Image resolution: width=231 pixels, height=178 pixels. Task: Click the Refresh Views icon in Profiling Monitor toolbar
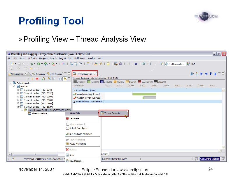49,79
